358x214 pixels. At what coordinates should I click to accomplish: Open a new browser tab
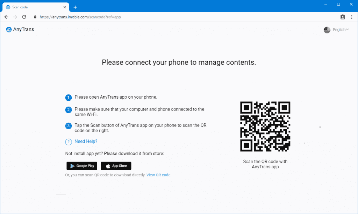click(75, 7)
